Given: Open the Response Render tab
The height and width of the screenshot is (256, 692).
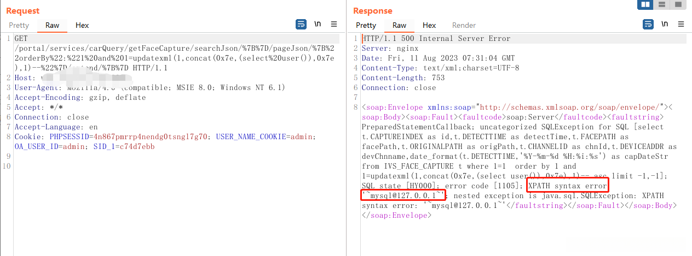Looking at the screenshot, I should (x=464, y=25).
